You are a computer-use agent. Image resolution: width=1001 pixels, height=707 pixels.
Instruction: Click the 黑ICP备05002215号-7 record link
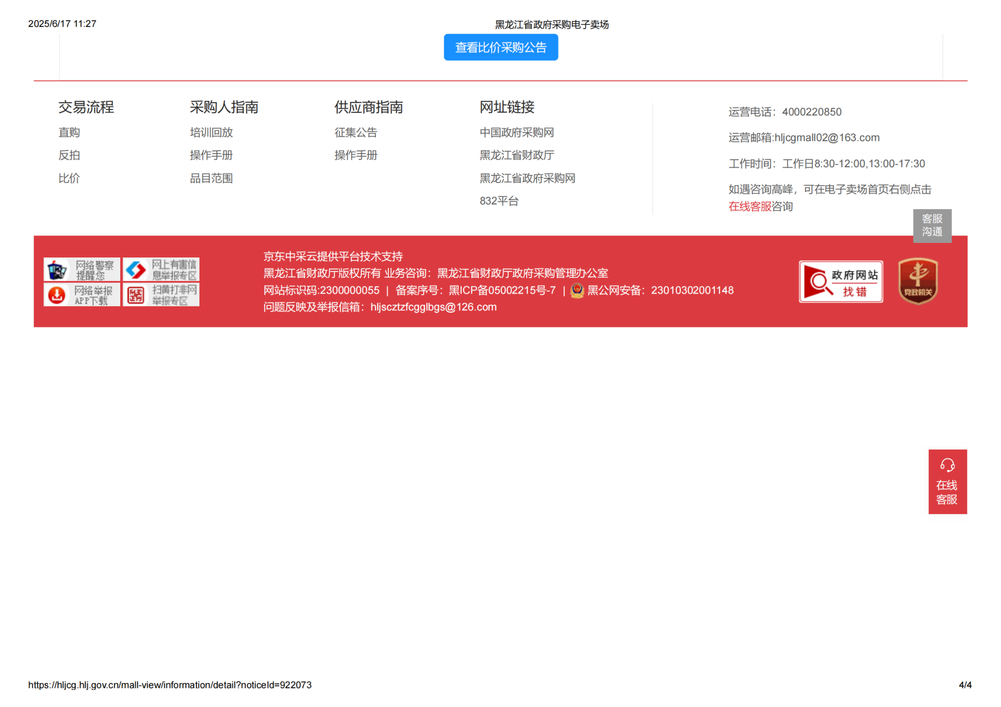click(x=502, y=290)
